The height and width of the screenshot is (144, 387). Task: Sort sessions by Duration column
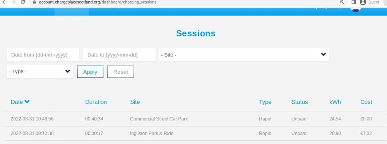click(96, 102)
